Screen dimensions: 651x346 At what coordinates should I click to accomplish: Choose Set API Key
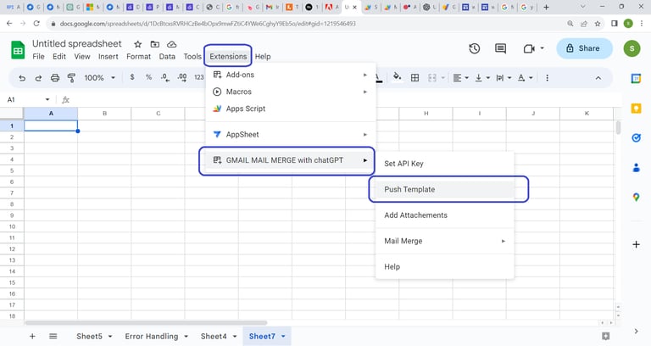pos(445,164)
